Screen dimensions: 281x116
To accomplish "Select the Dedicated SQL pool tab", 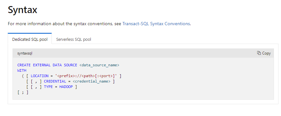I will click(x=30, y=39).
